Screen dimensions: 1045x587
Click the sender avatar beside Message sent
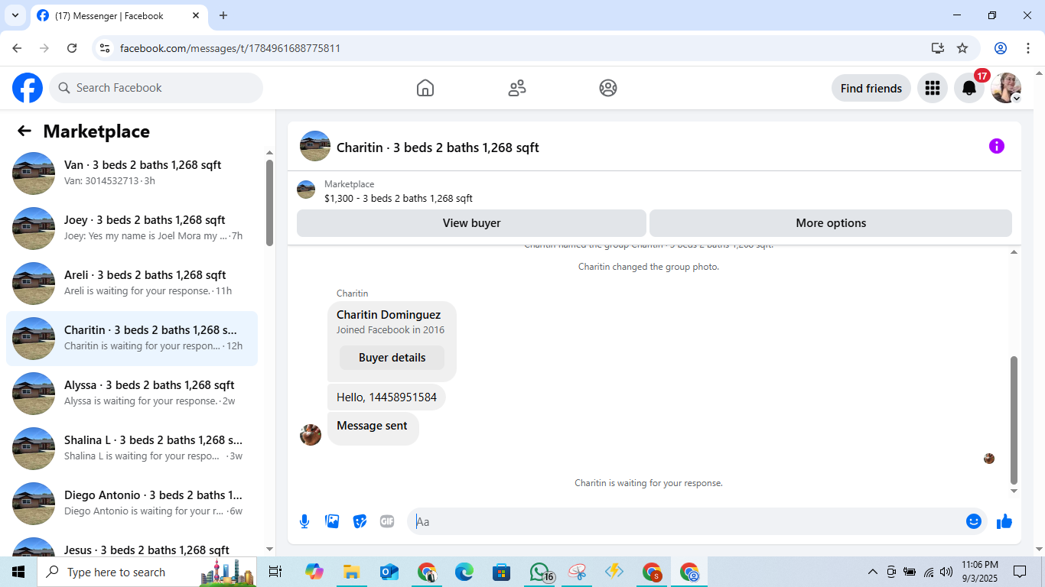point(311,435)
